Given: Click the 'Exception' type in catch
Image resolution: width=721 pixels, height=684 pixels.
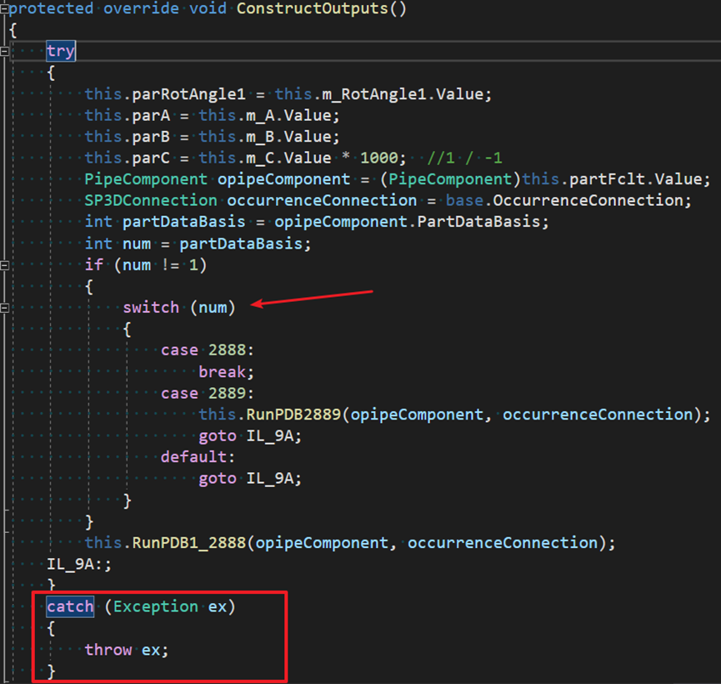Looking at the screenshot, I should [155, 606].
